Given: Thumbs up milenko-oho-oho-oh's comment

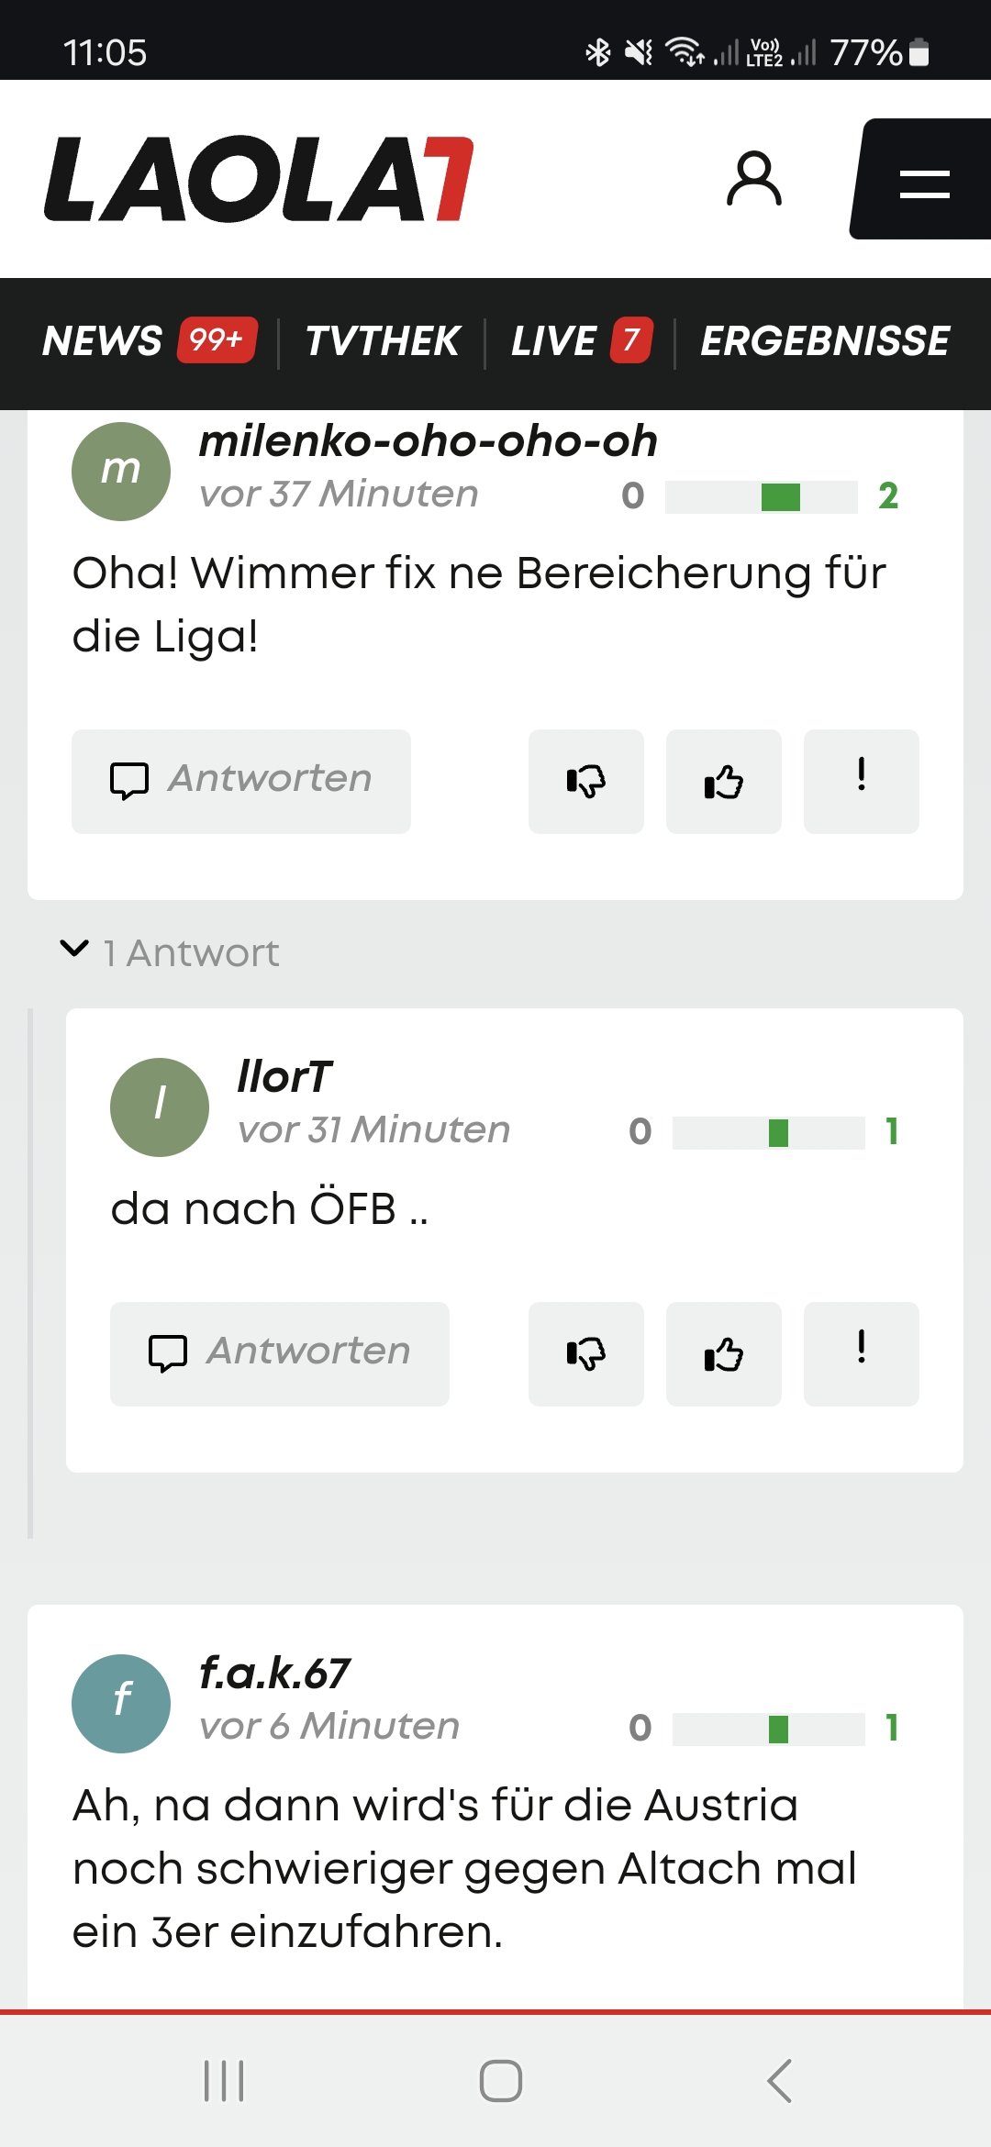Looking at the screenshot, I should [723, 782].
